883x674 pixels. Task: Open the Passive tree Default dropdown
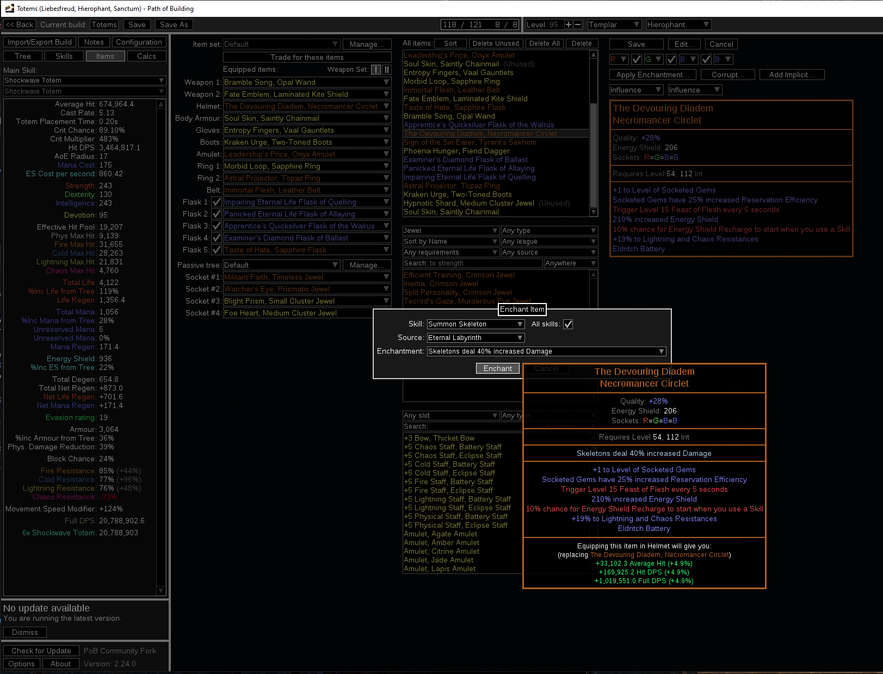pos(282,265)
